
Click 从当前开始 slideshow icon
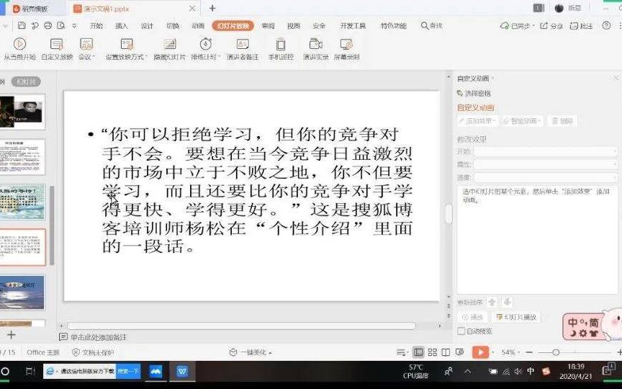(19, 45)
